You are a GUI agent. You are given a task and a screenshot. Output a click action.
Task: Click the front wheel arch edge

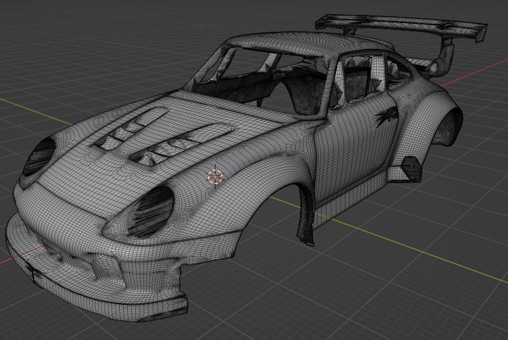pos(304,204)
